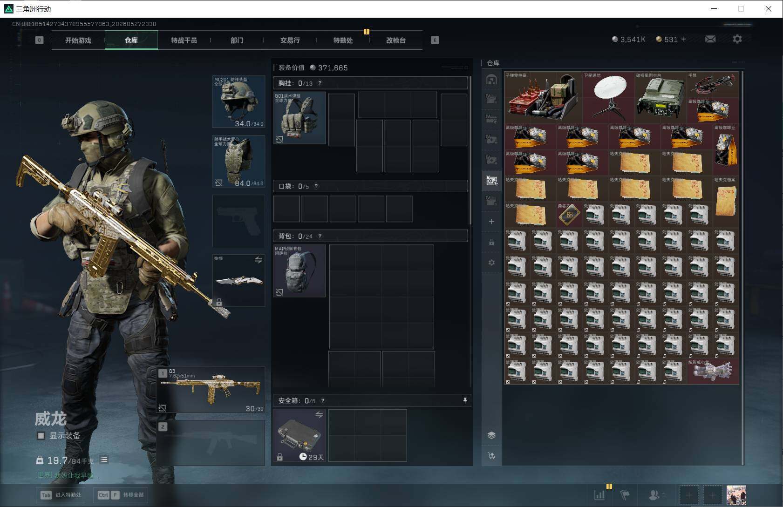
Task: Open the 特勤处 tab
Action: (343, 40)
